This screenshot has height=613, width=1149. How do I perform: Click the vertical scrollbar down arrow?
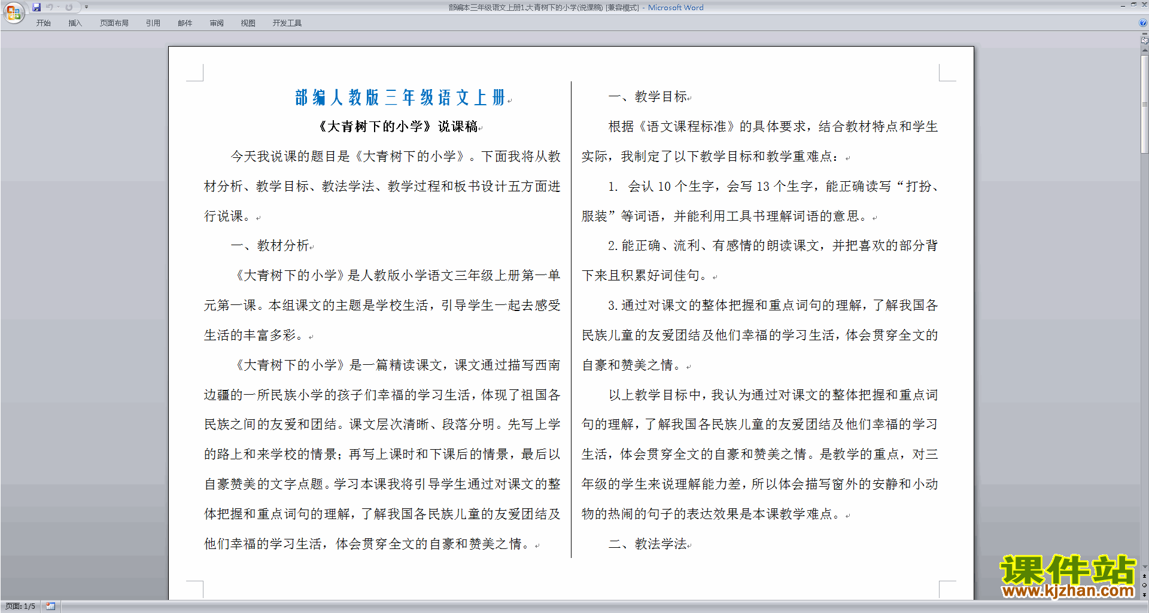(1144, 566)
